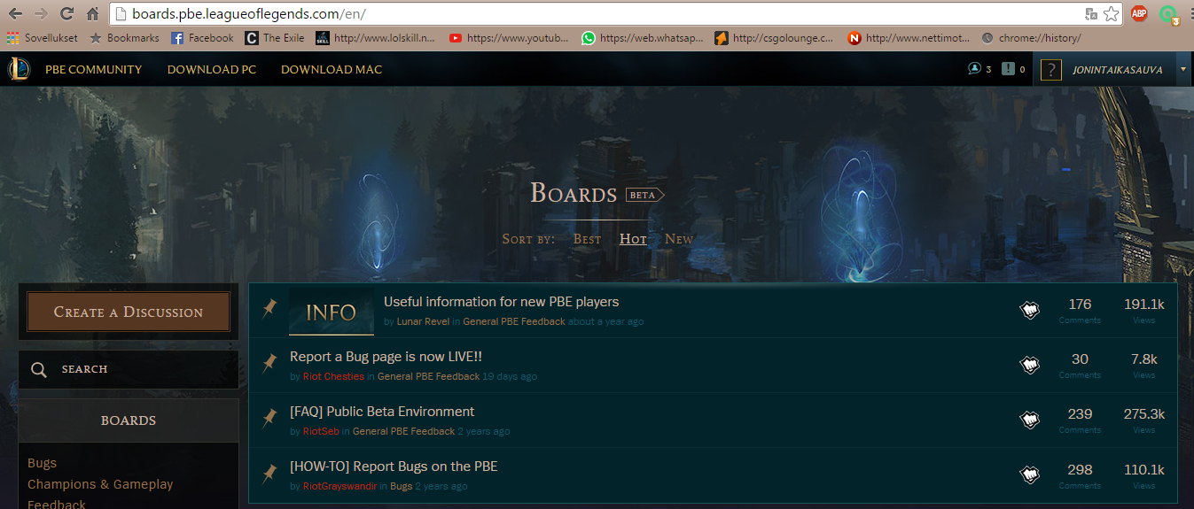This screenshot has height=509, width=1194.
Task: Open Riot Chesties author profile
Action: click(333, 376)
